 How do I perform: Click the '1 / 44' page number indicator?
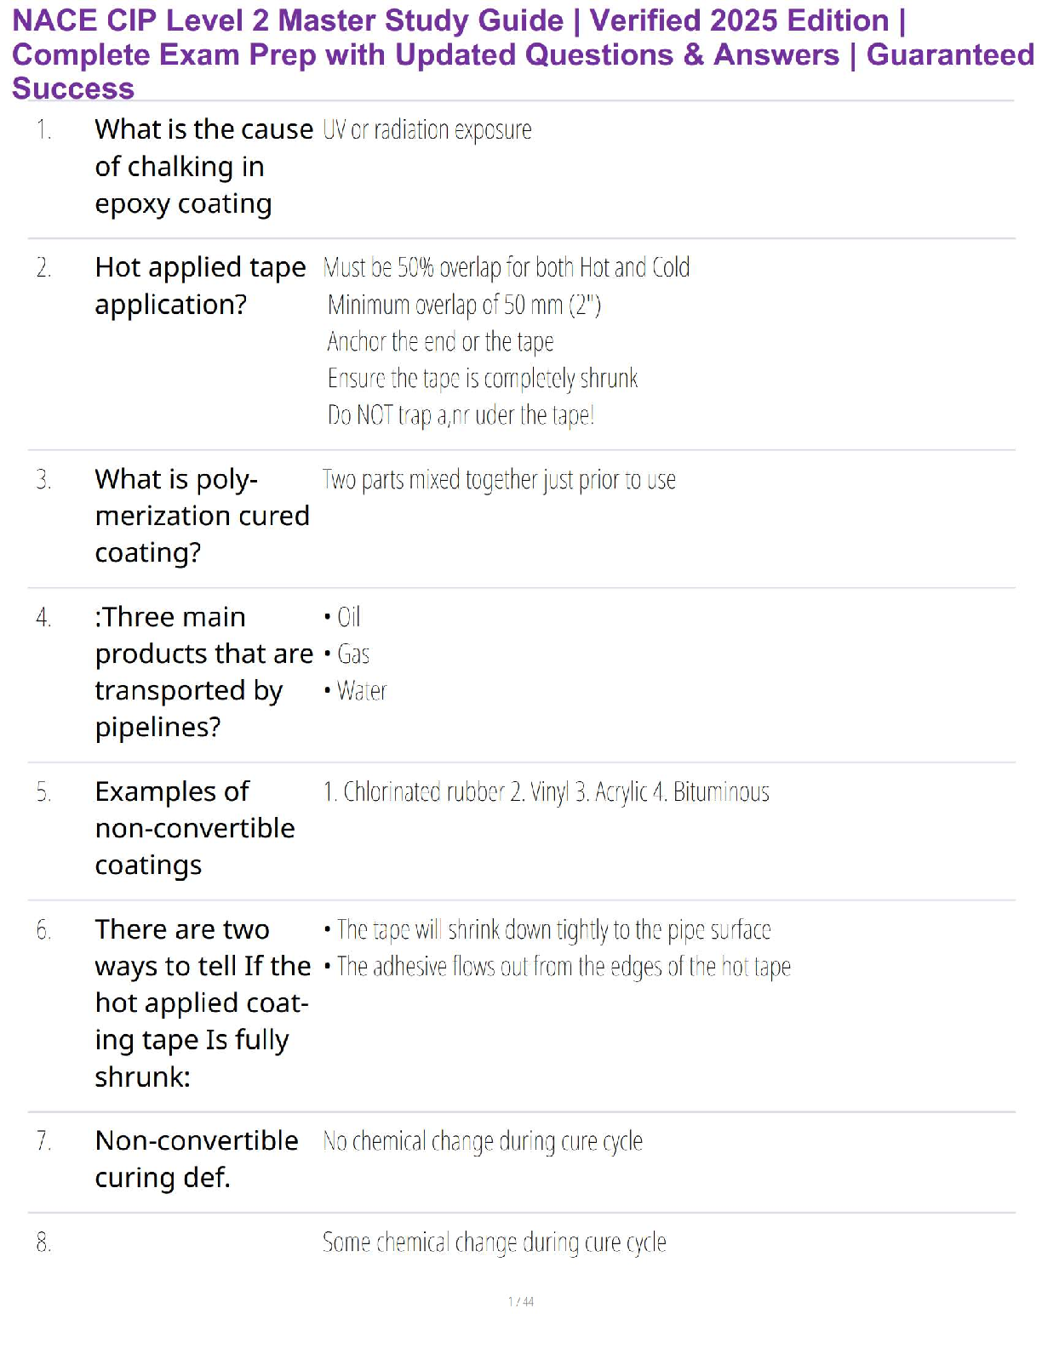coord(521,1301)
